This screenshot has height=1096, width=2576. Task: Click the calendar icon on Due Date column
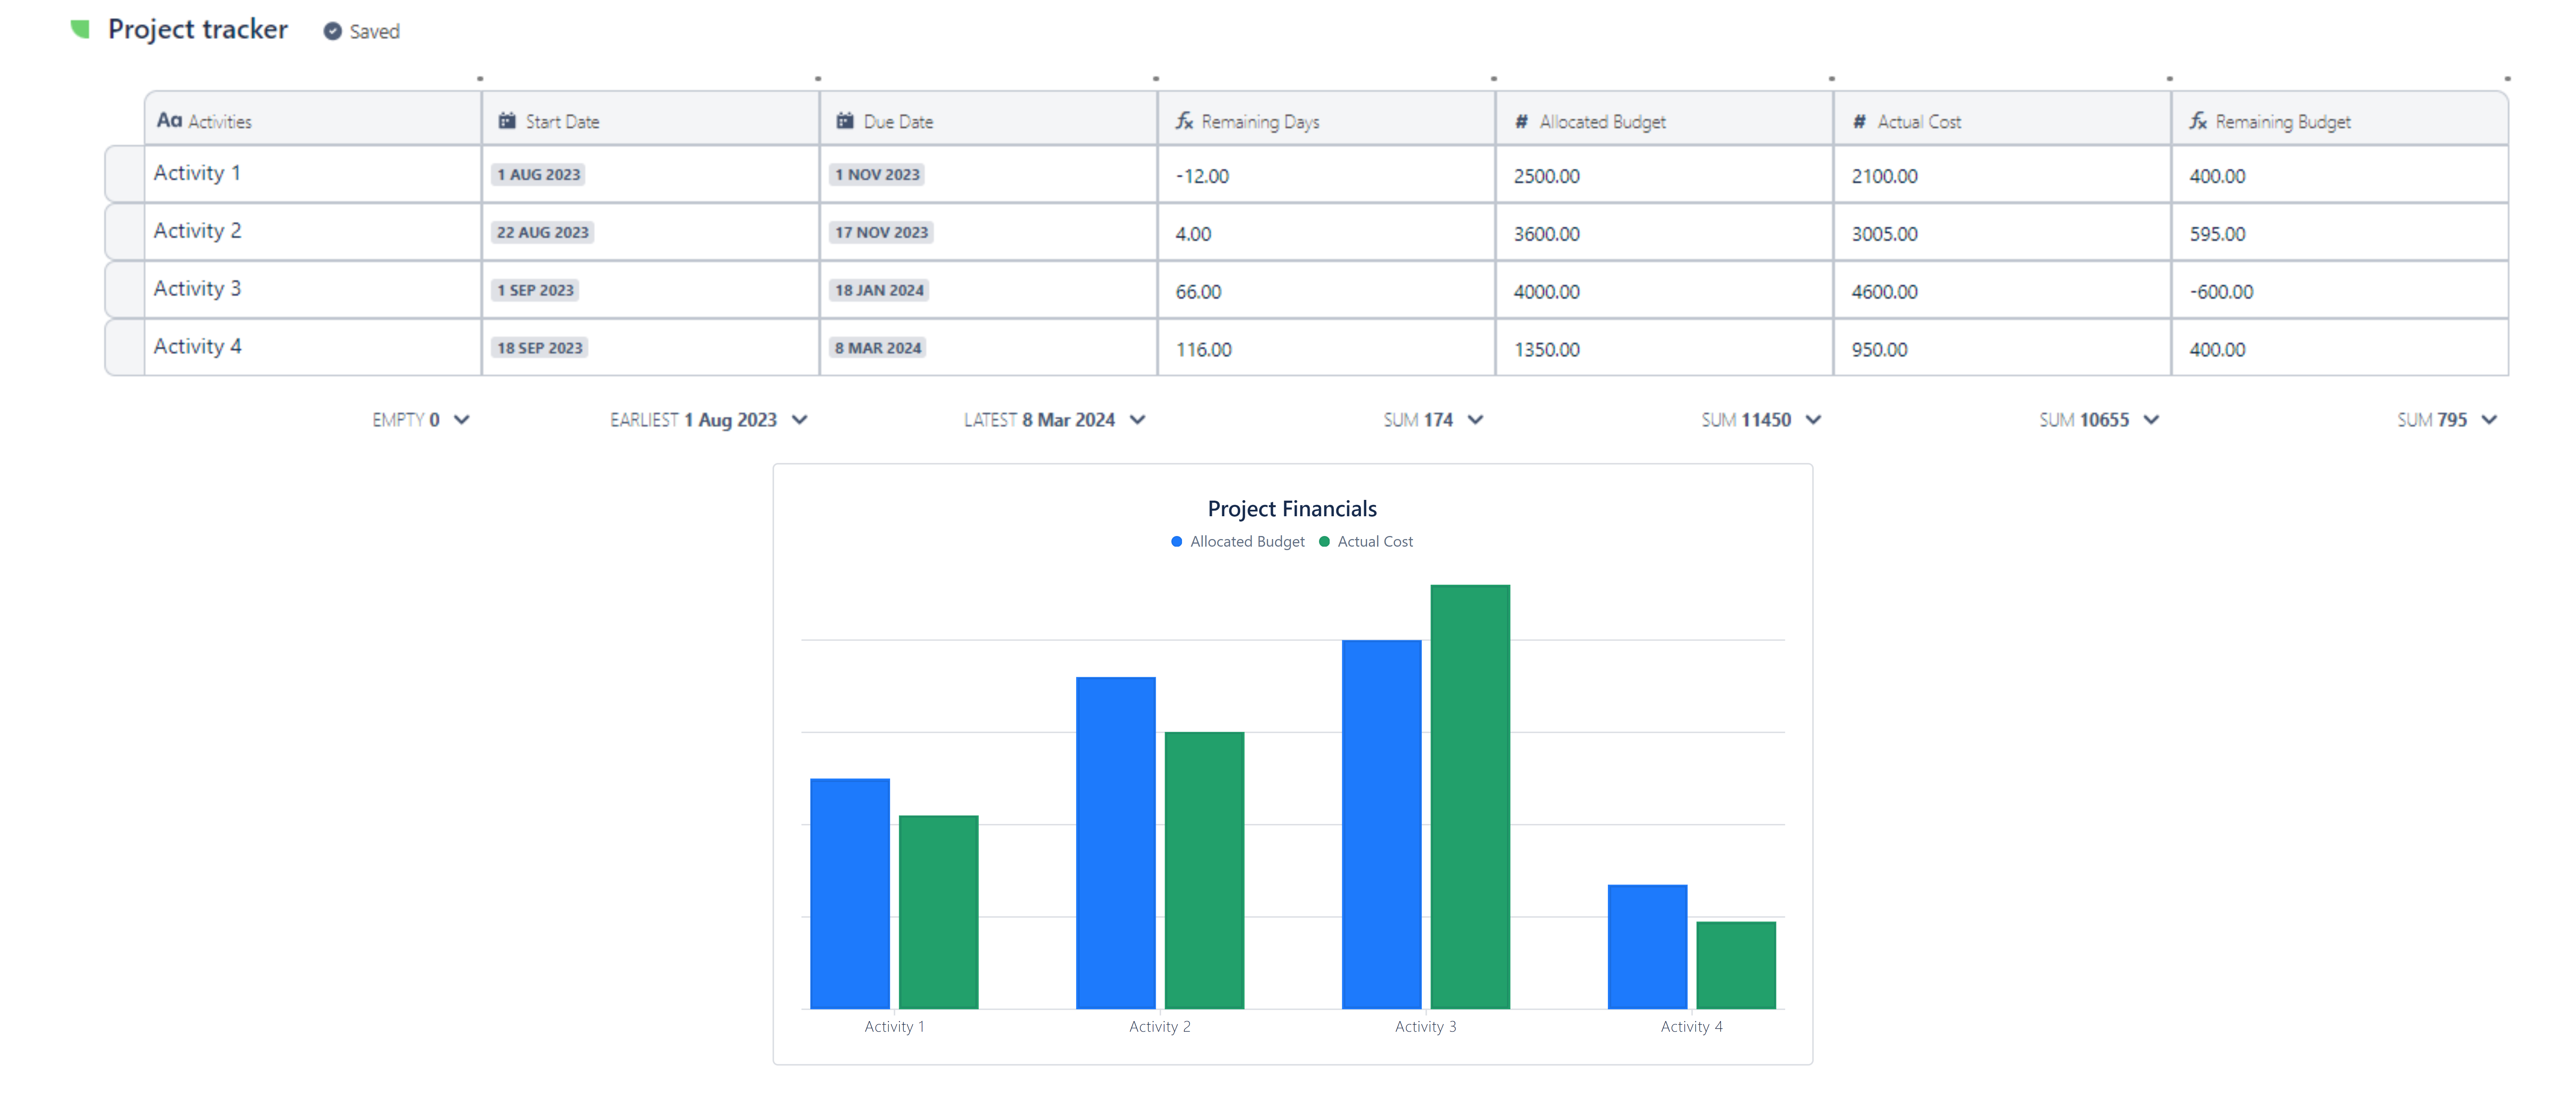tap(845, 120)
